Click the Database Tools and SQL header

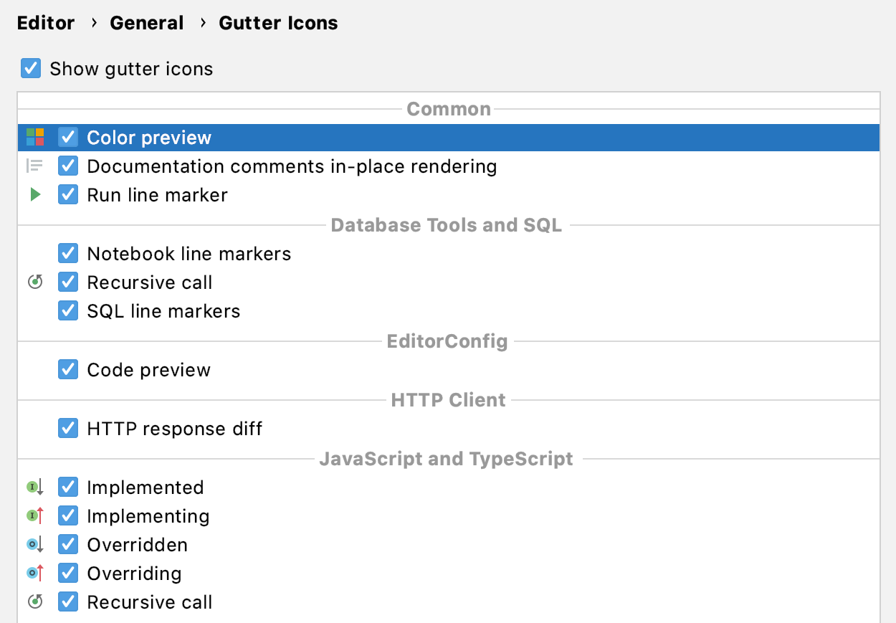pos(447,225)
